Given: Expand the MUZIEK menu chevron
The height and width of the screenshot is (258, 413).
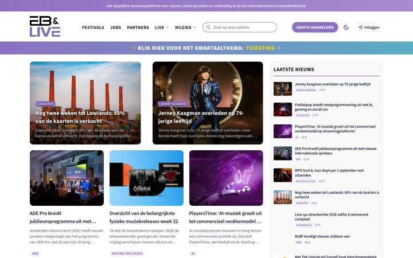Looking at the screenshot, I should coord(194,27).
